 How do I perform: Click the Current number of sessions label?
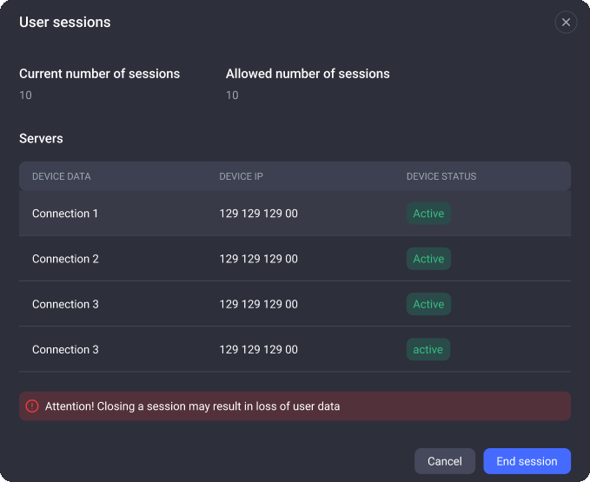(x=99, y=74)
